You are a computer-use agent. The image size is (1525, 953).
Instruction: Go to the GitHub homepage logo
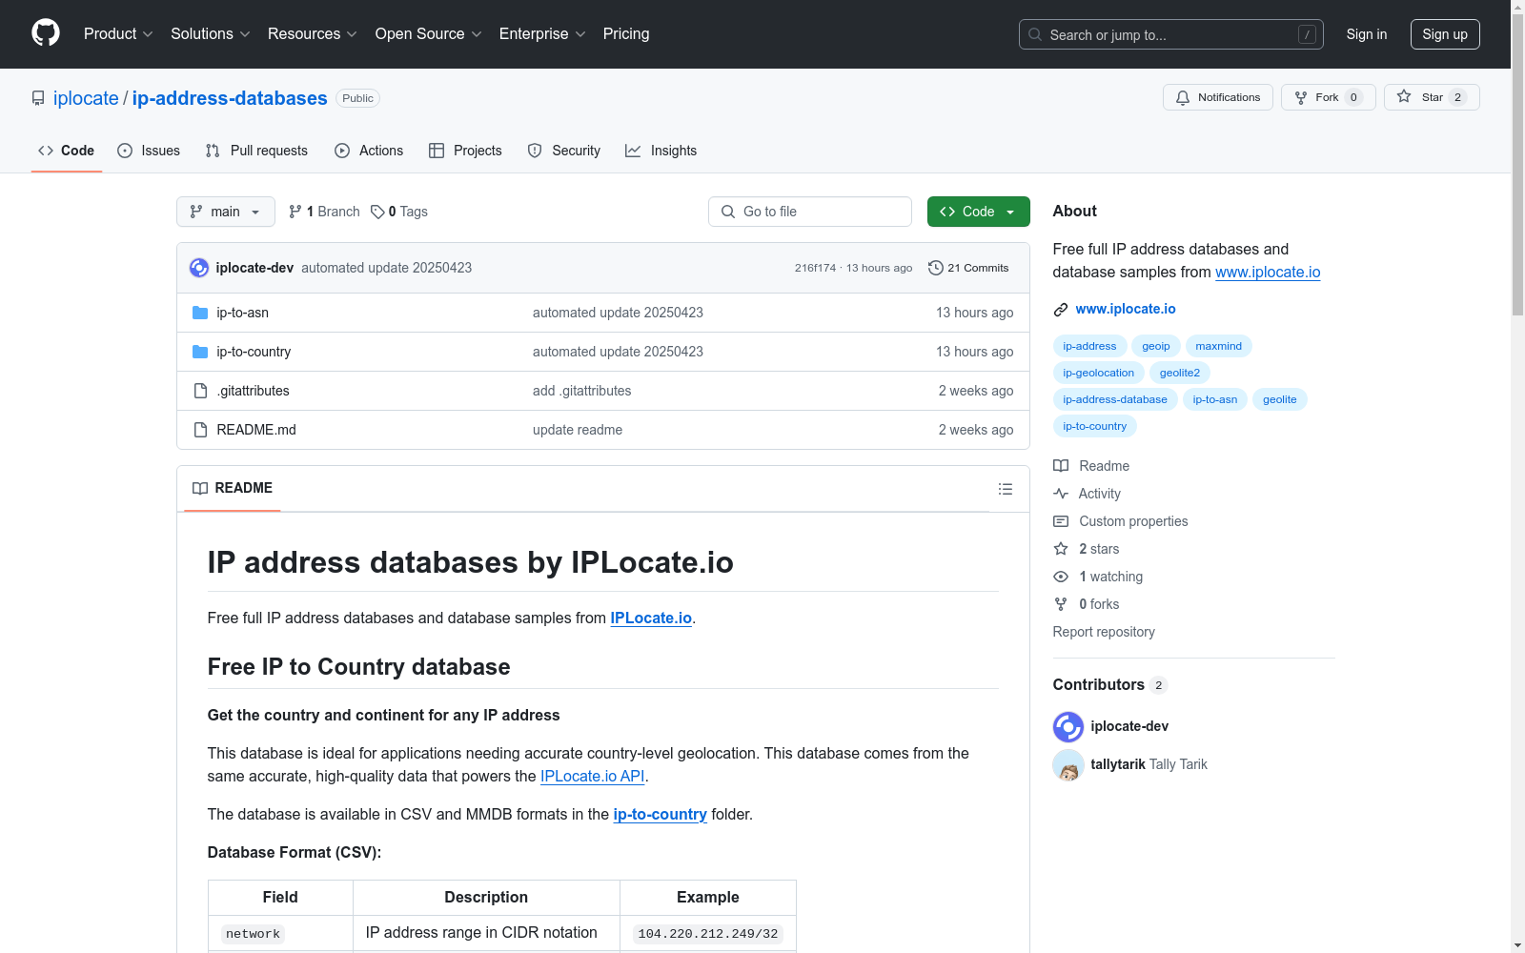click(46, 33)
